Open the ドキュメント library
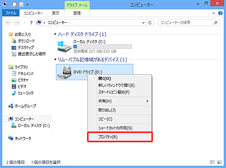Screen dimensions: 226x168 [23, 73]
